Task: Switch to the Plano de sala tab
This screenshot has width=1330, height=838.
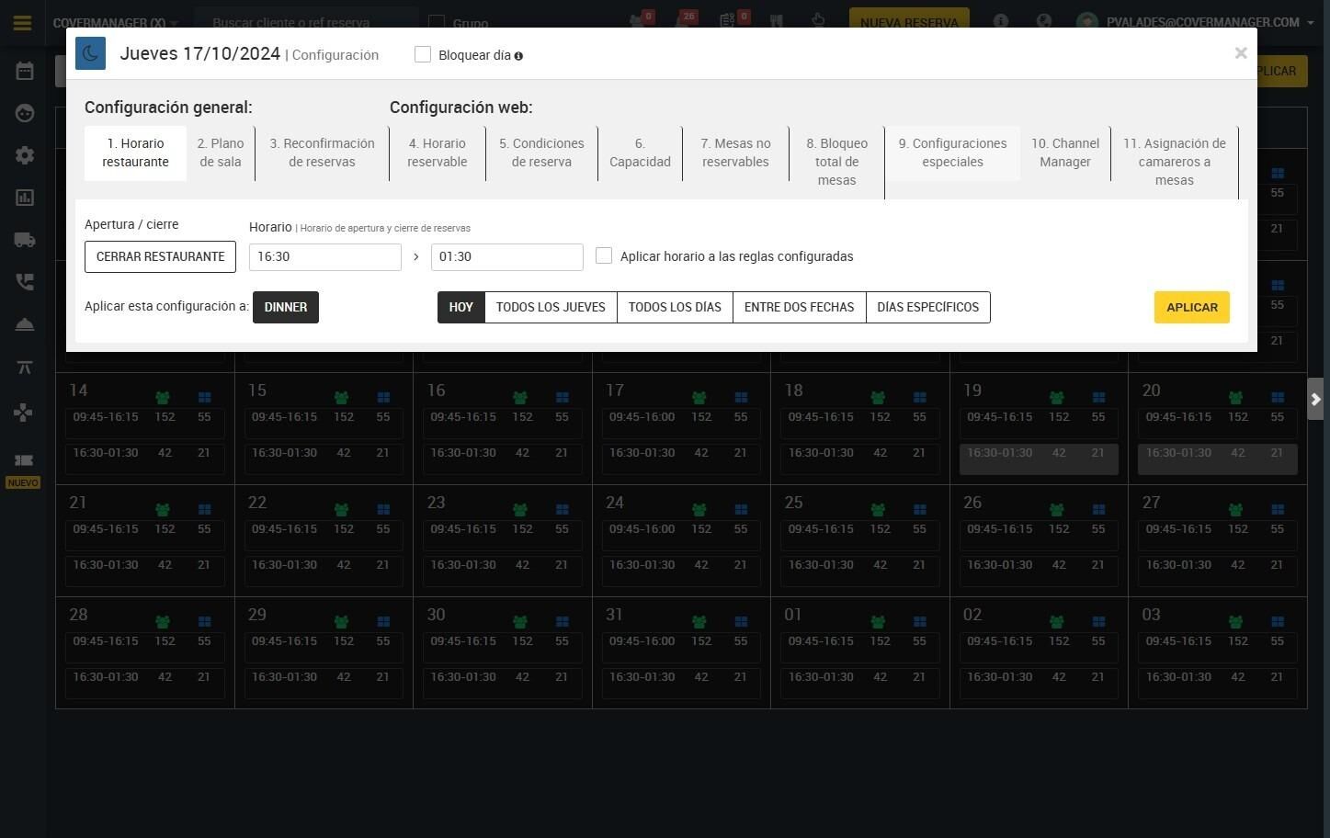Action: pyautogui.click(x=221, y=153)
